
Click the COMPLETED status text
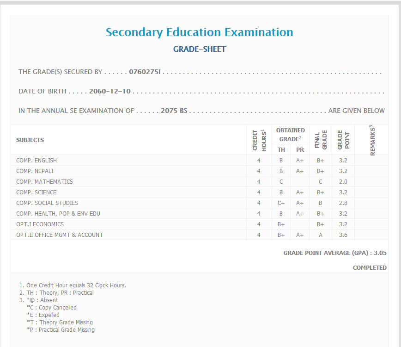pos(370,268)
